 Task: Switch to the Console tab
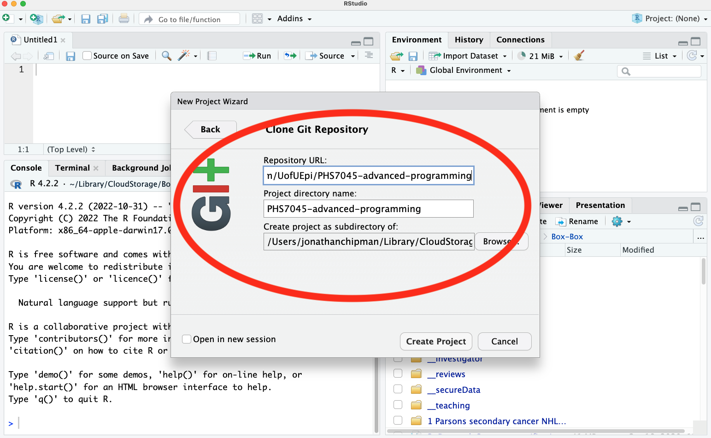tap(26, 168)
